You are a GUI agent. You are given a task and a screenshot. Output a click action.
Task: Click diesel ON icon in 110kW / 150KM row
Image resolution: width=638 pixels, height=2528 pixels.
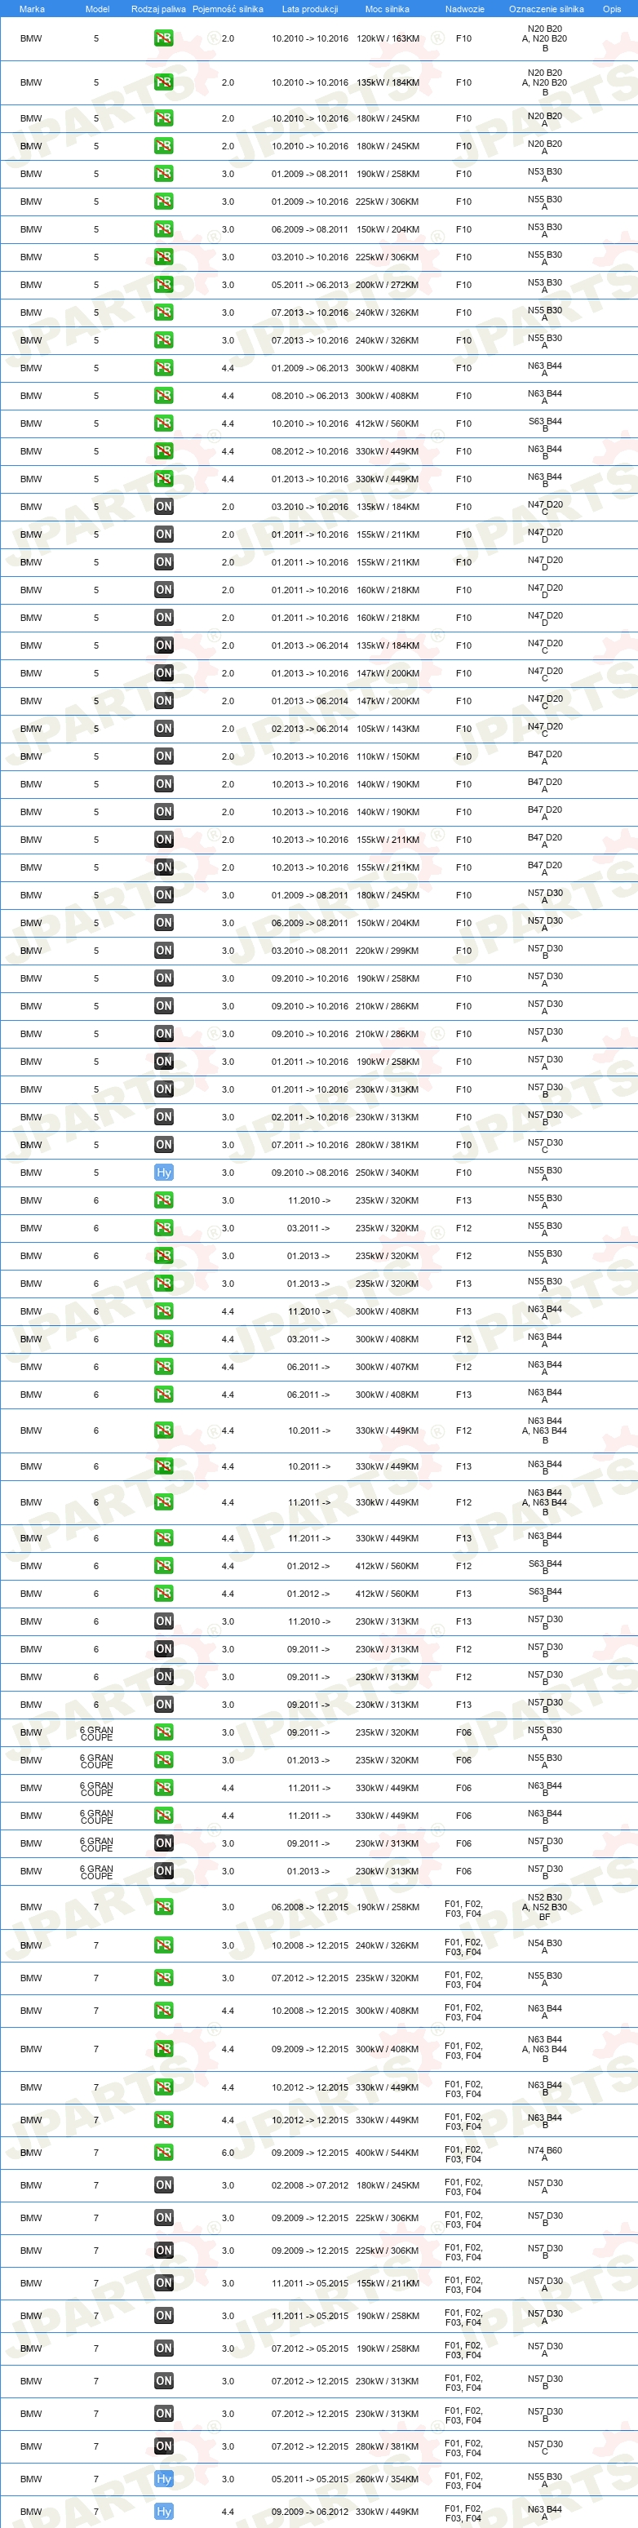coord(163,756)
